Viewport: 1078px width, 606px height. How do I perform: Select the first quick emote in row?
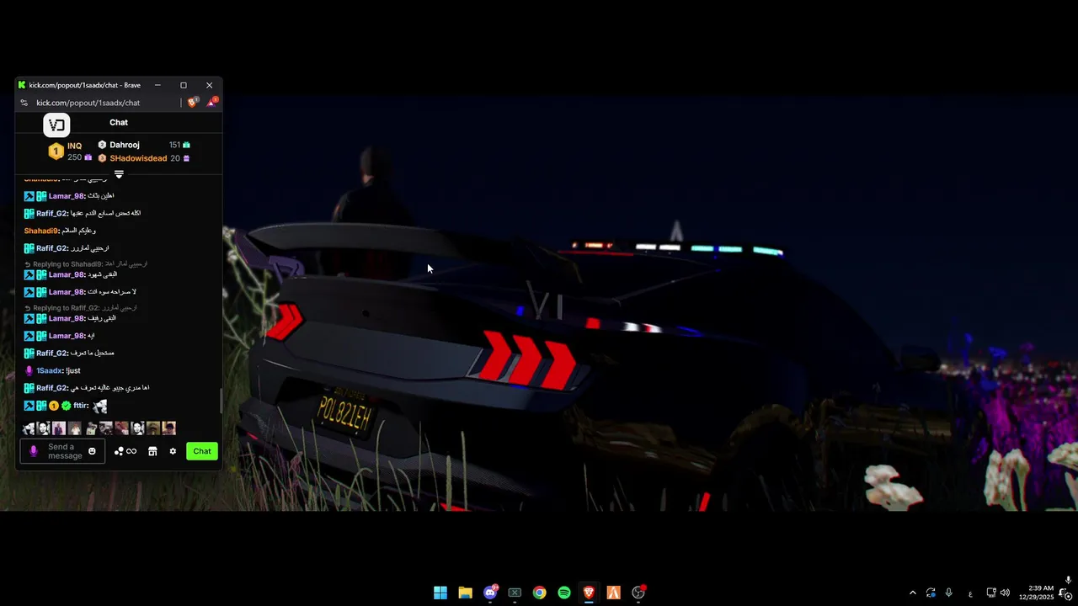pos(29,428)
